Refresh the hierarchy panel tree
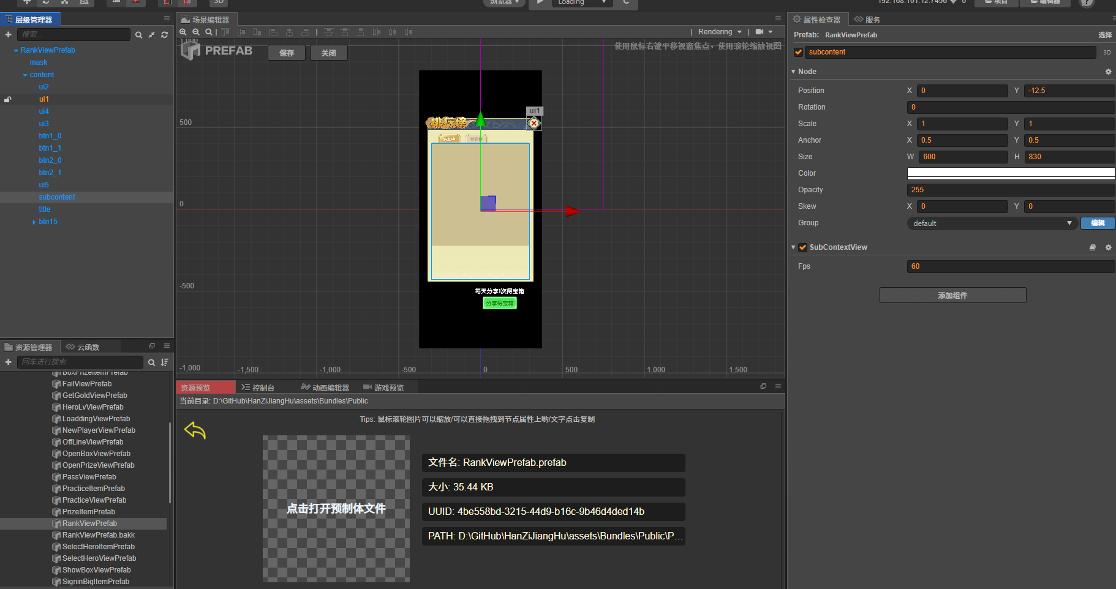The image size is (1116, 589). point(164,35)
